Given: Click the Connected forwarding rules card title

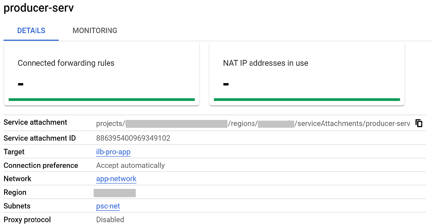Looking at the screenshot, I should click(66, 63).
